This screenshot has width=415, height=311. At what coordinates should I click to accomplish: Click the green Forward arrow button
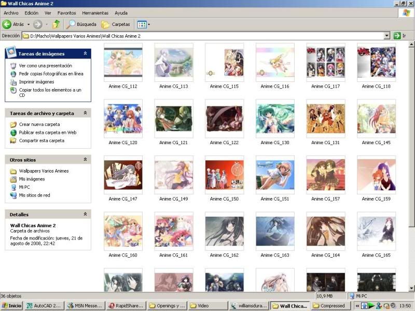[x=37, y=24]
